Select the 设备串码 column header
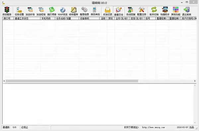 tap(89, 18)
